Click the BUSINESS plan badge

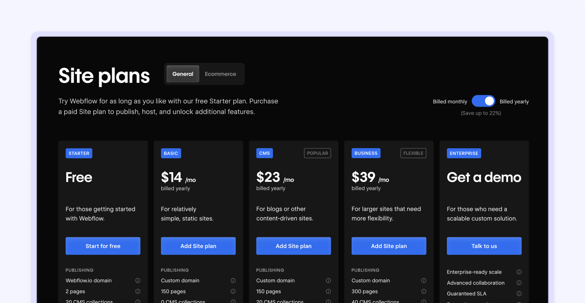[366, 153]
